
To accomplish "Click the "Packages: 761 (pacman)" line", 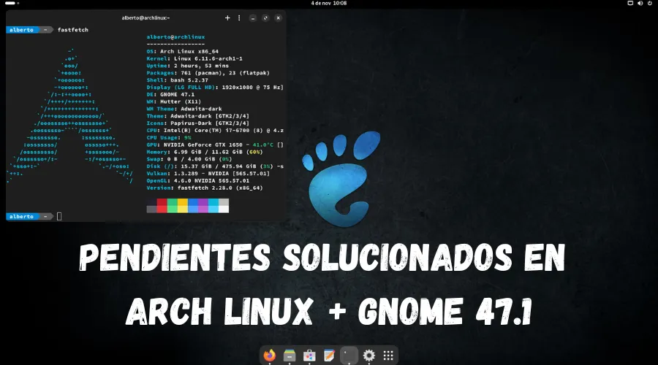I will click(x=208, y=73).
